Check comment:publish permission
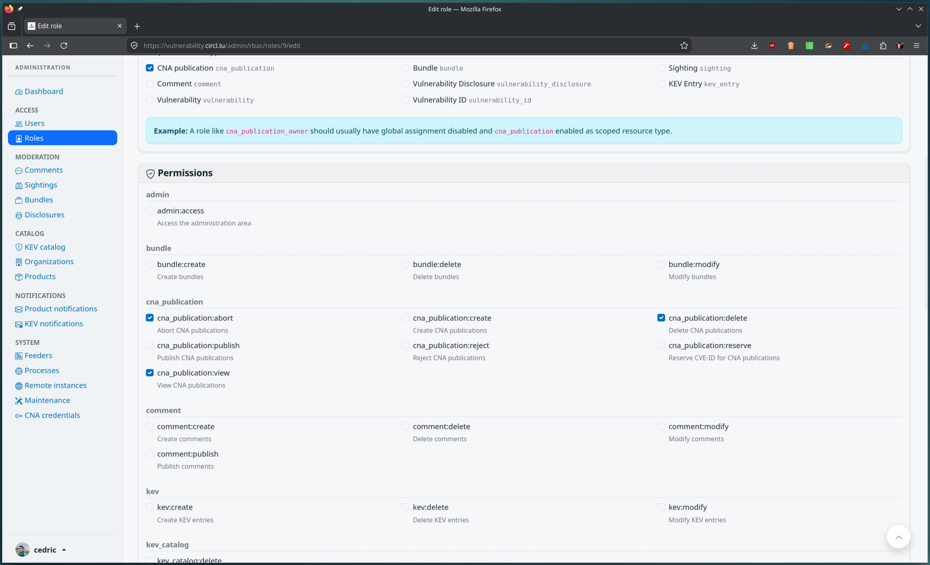The height and width of the screenshot is (565, 930). point(150,454)
